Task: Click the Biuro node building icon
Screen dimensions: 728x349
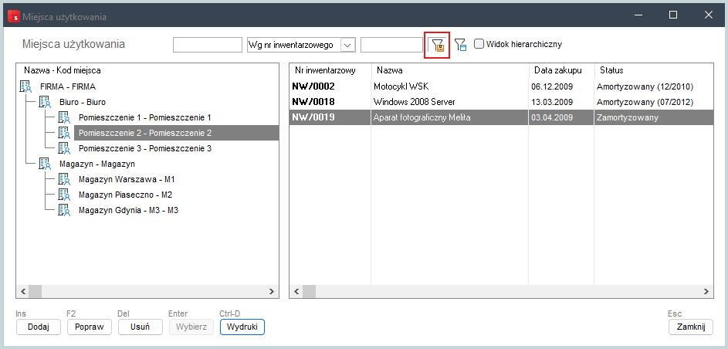Action: [x=45, y=102]
